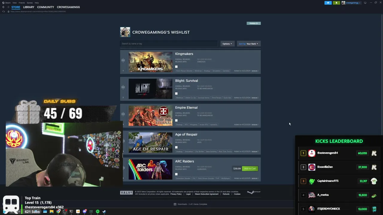The image size is (383, 215).
Task: Reload the page with the refresh icon
Action: (x=4, y=11)
